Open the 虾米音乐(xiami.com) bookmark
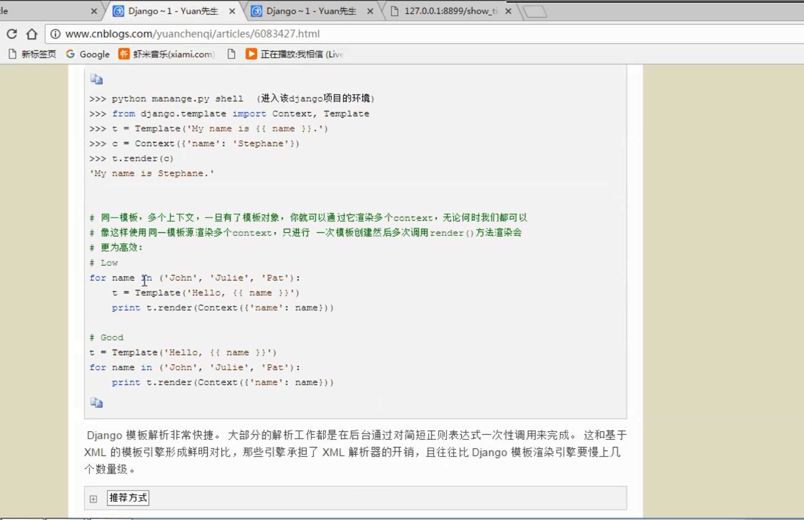The image size is (804, 520). (x=167, y=54)
